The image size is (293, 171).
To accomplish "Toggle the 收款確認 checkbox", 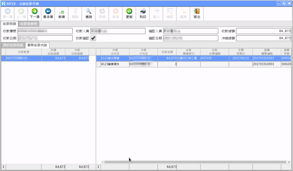I will pos(93,38).
